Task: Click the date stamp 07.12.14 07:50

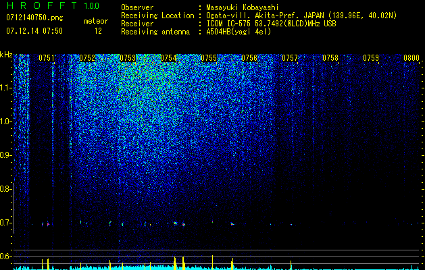Action: 34,31
